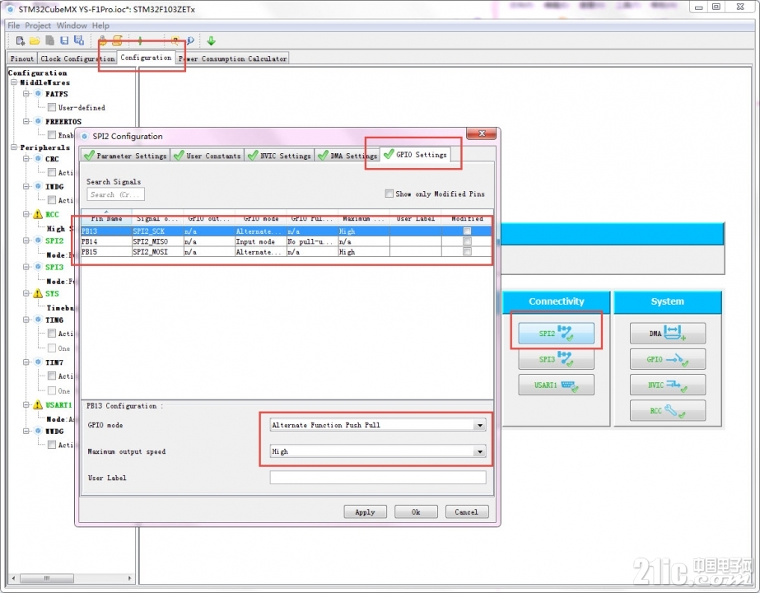This screenshot has width=760, height=593.
Task: Click the magnifier zoom toolbar icon
Action: (x=190, y=40)
